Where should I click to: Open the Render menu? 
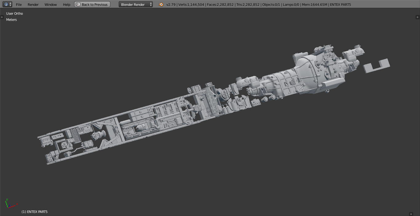[33, 5]
